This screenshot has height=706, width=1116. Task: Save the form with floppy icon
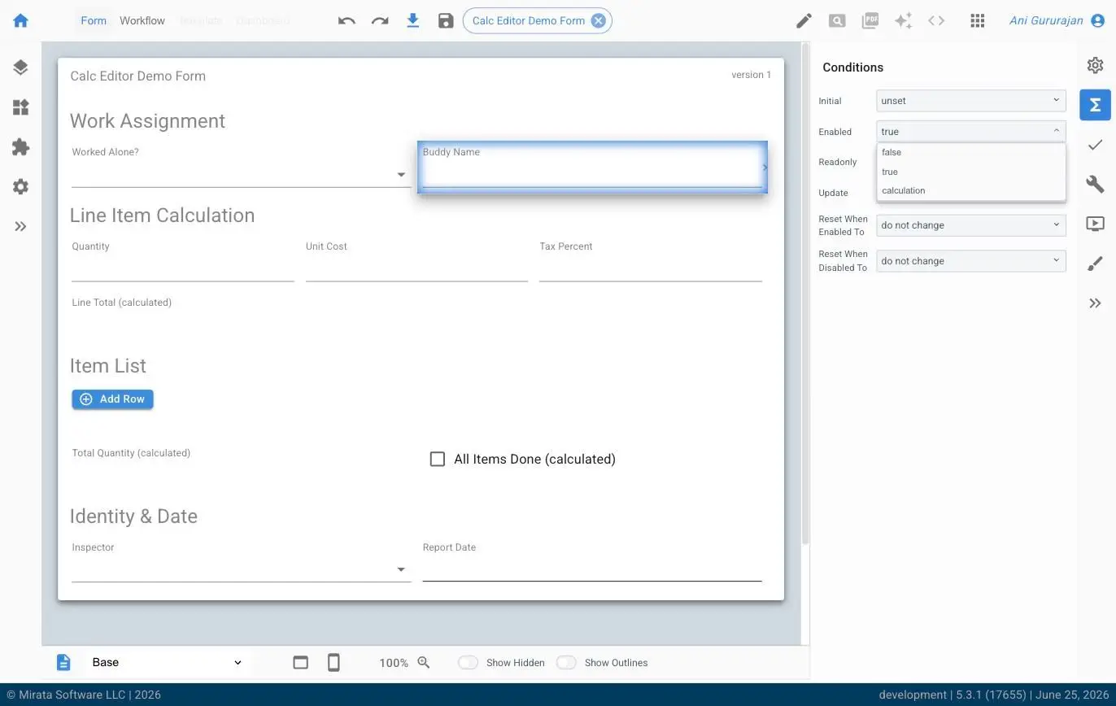coord(446,20)
